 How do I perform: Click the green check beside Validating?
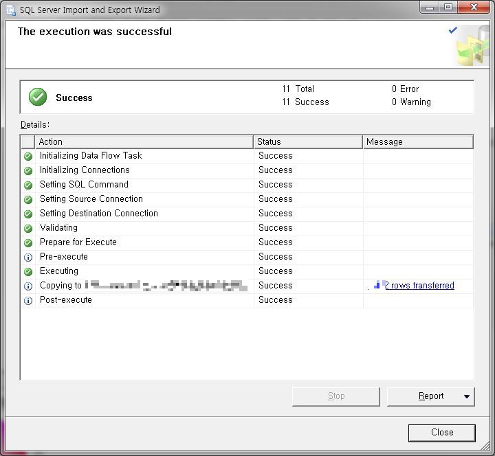(28, 228)
